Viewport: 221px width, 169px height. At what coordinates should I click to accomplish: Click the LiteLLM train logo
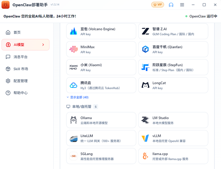73,138
